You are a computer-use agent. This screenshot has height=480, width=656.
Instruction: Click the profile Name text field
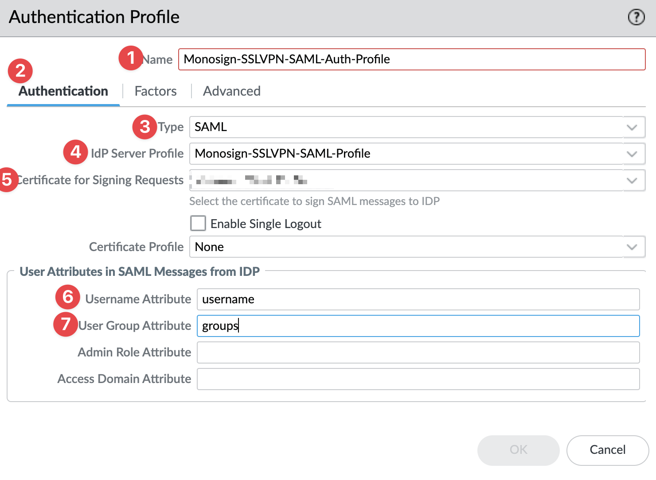[x=411, y=59]
